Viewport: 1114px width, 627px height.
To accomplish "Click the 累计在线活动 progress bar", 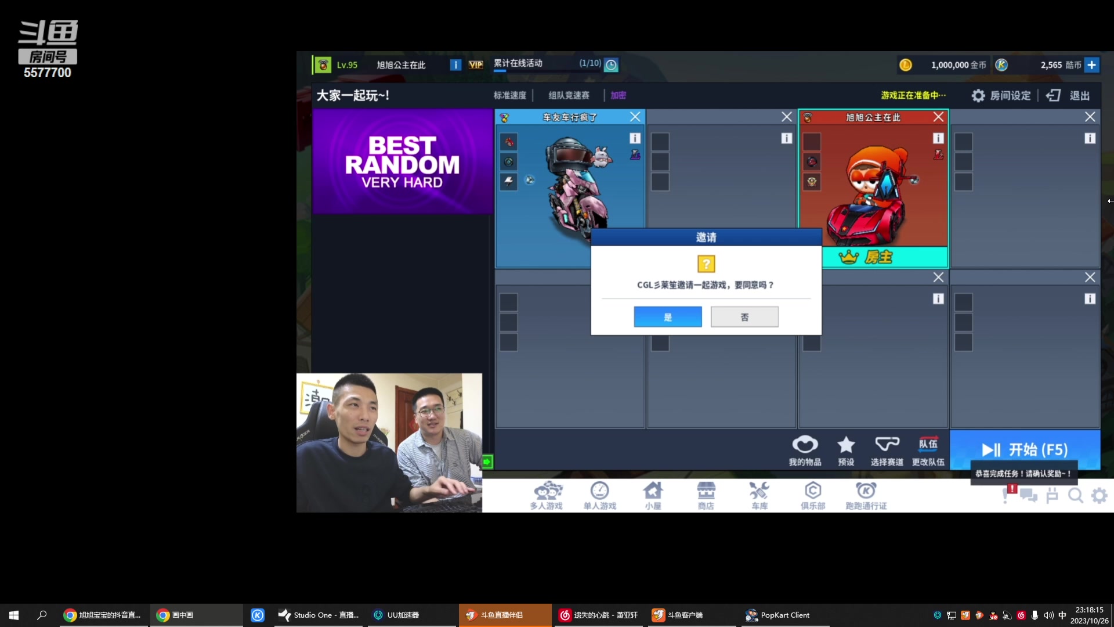I will pyautogui.click(x=547, y=71).
